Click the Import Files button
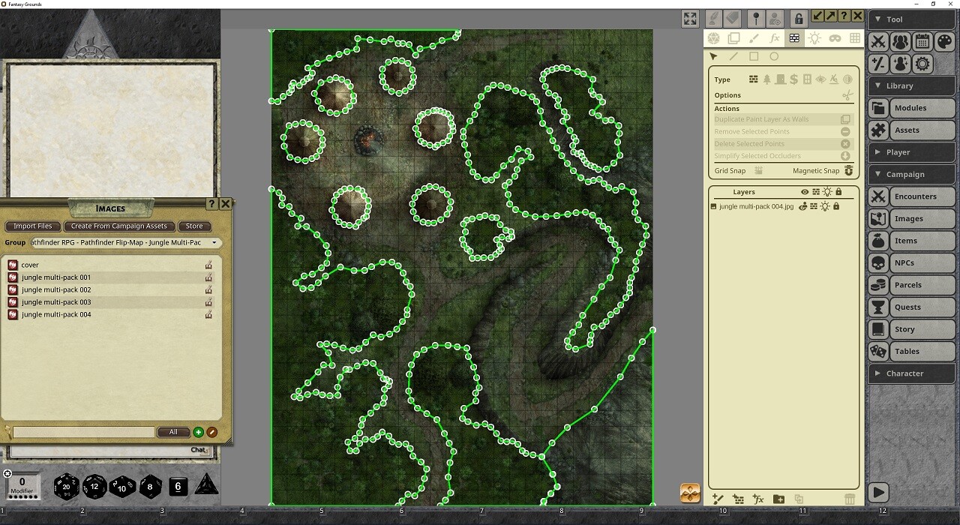 pos(31,226)
